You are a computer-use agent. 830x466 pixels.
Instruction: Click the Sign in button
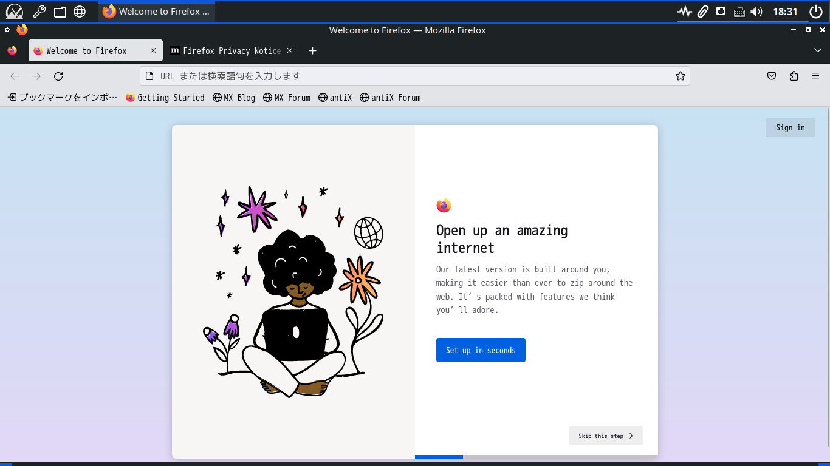point(790,127)
